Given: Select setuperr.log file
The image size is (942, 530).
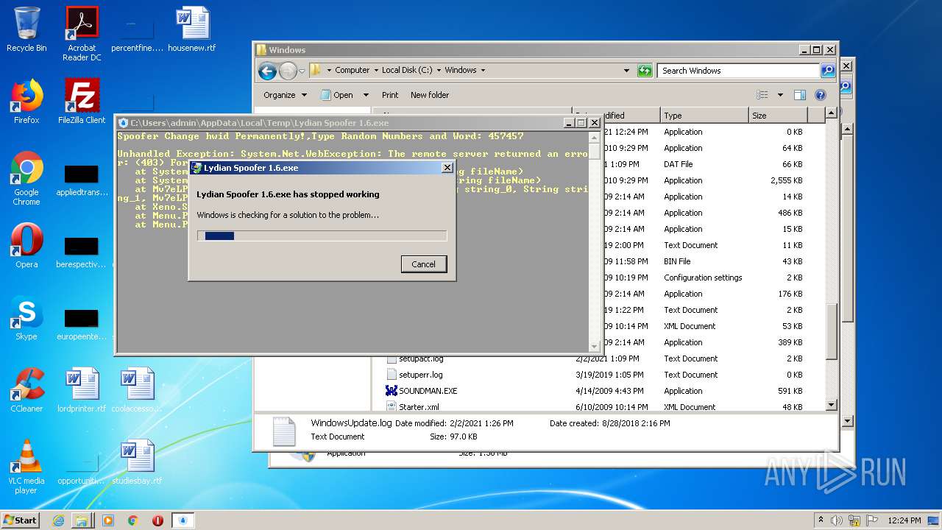Looking at the screenshot, I should click(420, 375).
